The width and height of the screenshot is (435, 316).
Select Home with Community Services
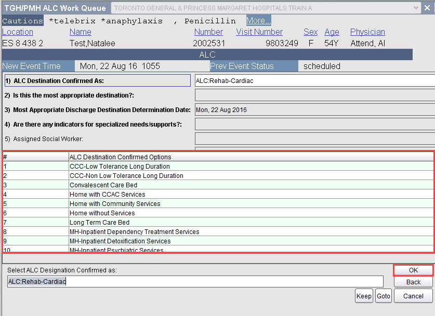point(218,203)
